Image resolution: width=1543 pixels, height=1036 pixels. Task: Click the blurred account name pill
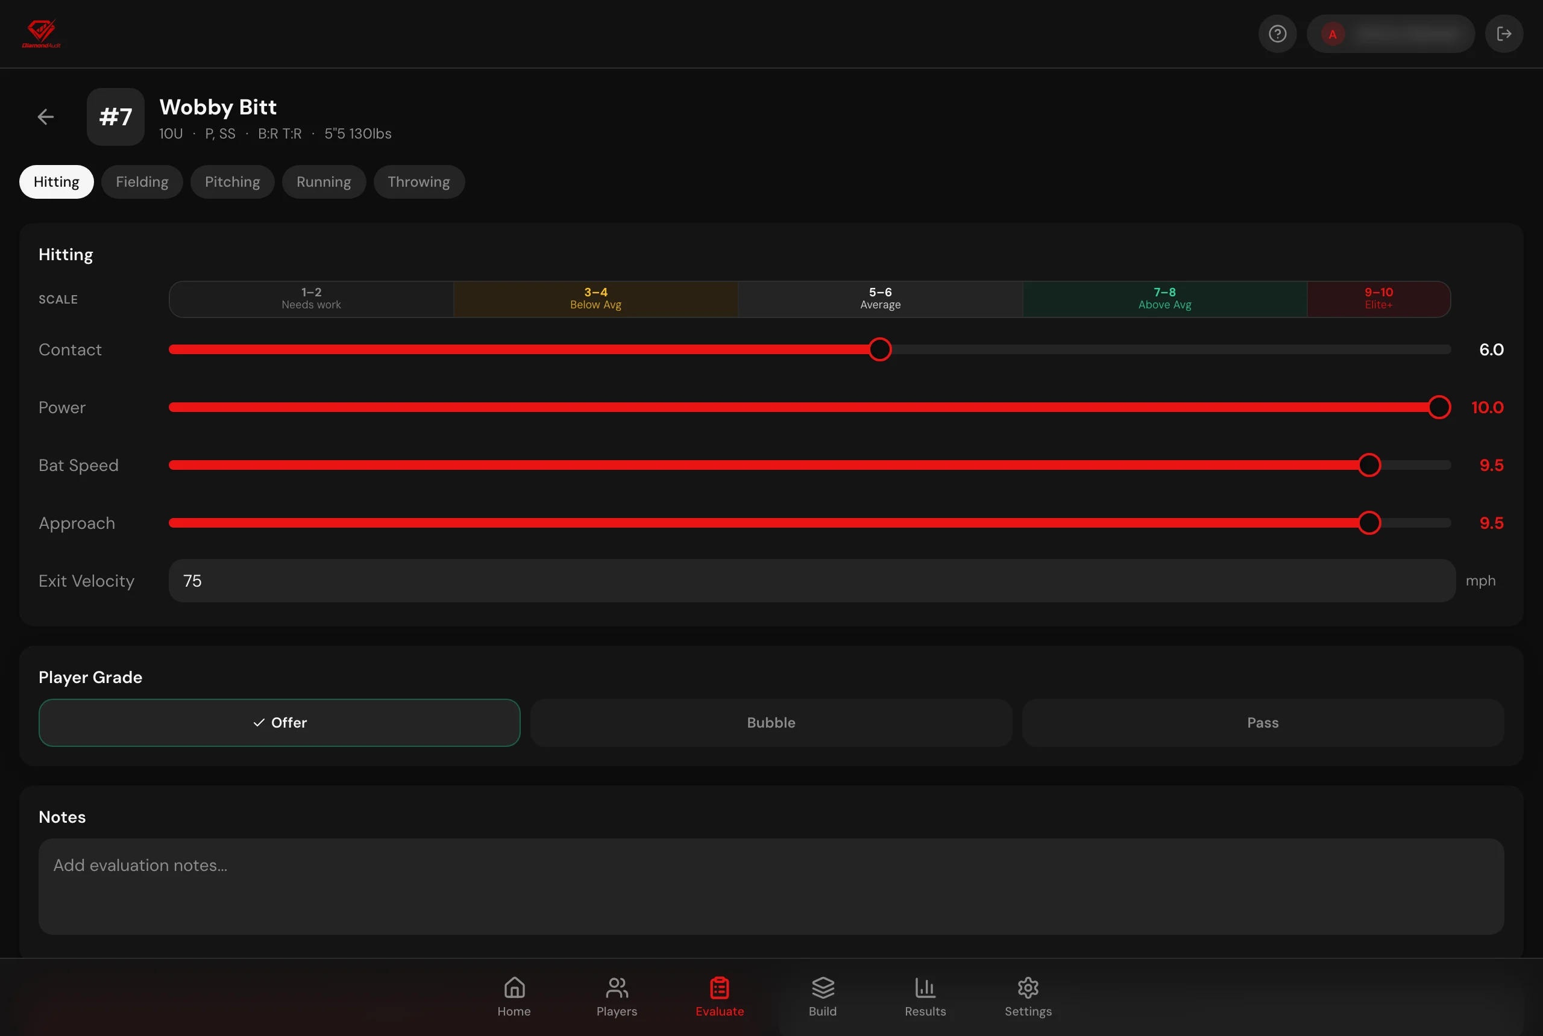click(1391, 34)
